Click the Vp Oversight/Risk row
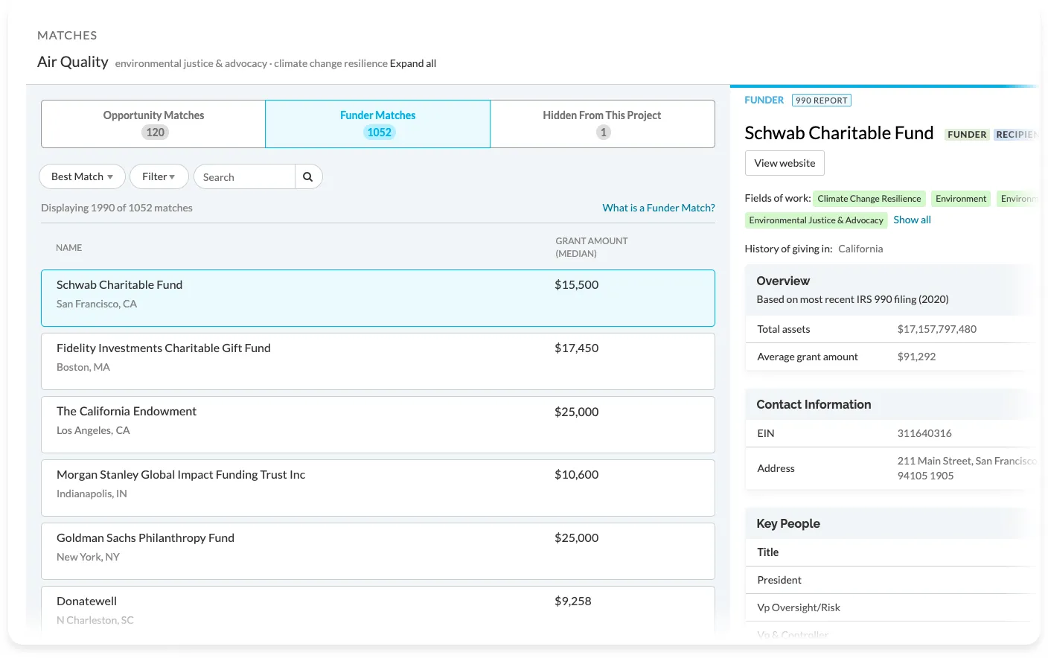The height and width of the screenshot is (667, 1048). [x=891, y=607]
